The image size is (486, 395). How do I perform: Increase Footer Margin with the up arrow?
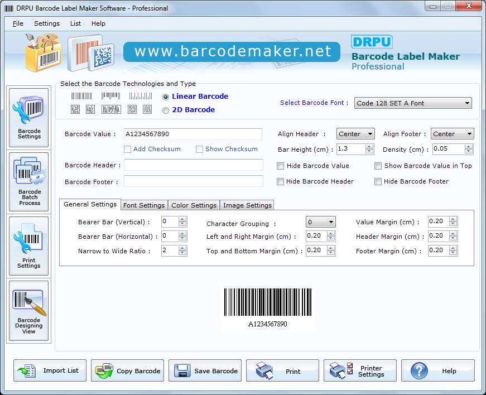pyautogui.click(x=453, y=248)
